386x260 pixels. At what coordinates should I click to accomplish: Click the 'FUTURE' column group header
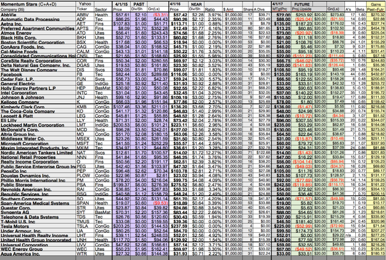pyautogui.click(x=302, y=4)
